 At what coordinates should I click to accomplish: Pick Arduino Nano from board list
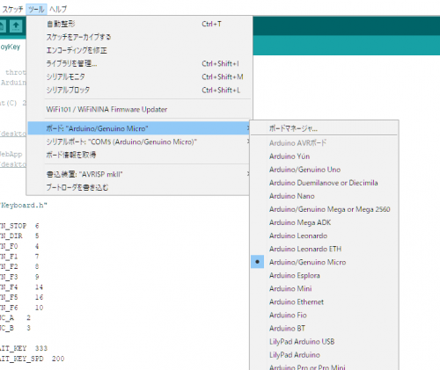(x=324, y=196)
